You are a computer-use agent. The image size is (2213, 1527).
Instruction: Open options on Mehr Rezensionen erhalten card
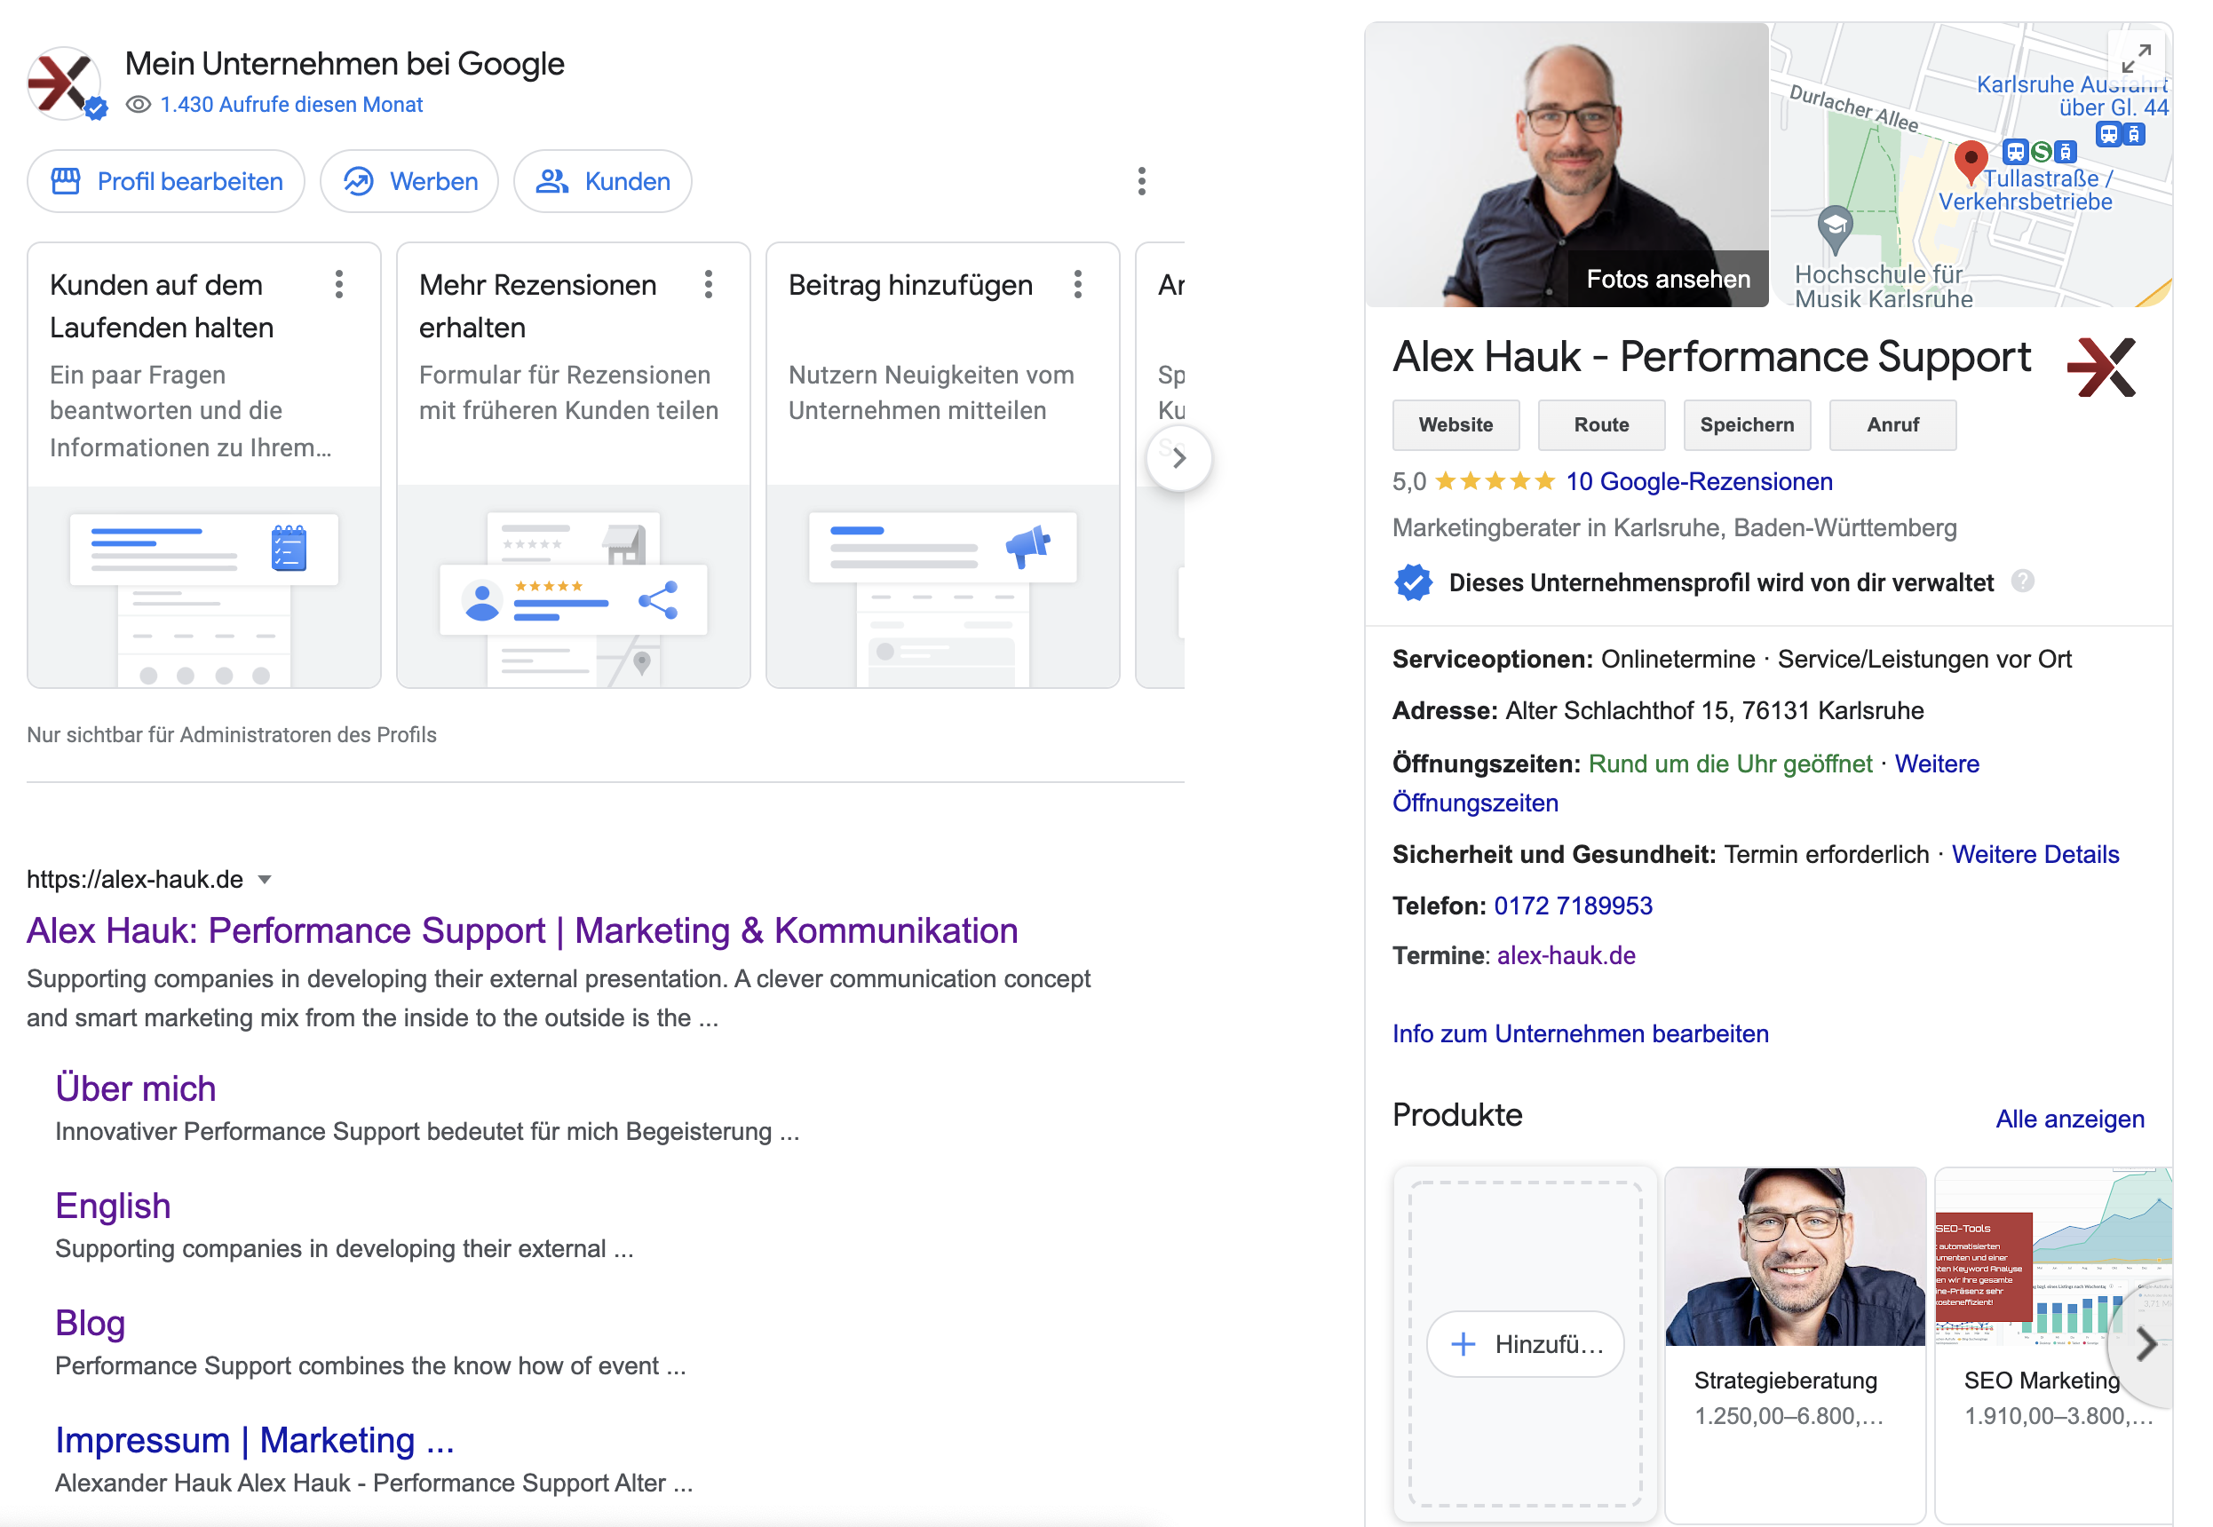tap(708, 284)
